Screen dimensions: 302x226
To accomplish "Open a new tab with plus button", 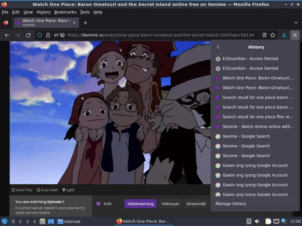I will [85, 23].
